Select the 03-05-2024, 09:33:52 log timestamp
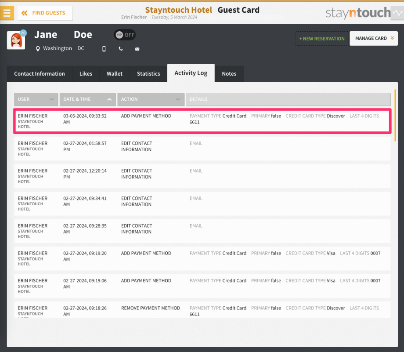404x352 pixels. [x=85, y=119]
